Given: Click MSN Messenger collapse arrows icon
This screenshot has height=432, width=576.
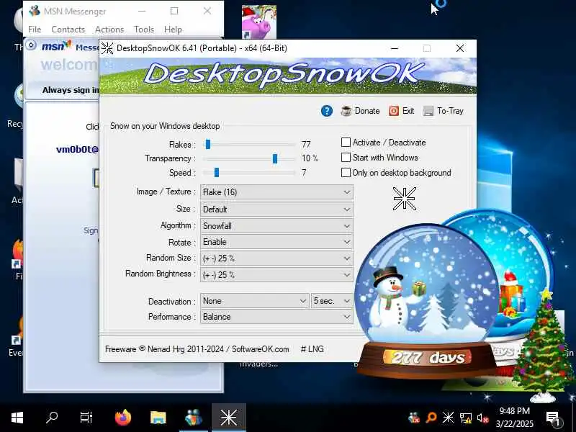Looking at the screenshot, I should [31, 45].
